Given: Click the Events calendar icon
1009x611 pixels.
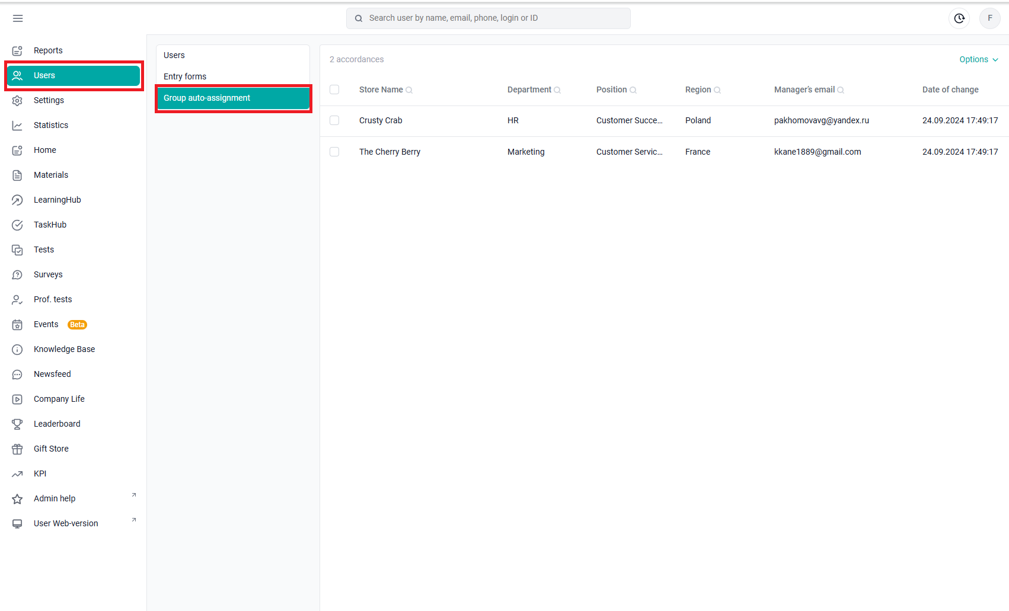Looking at the screenshot, I should click(x=17, y=325).
